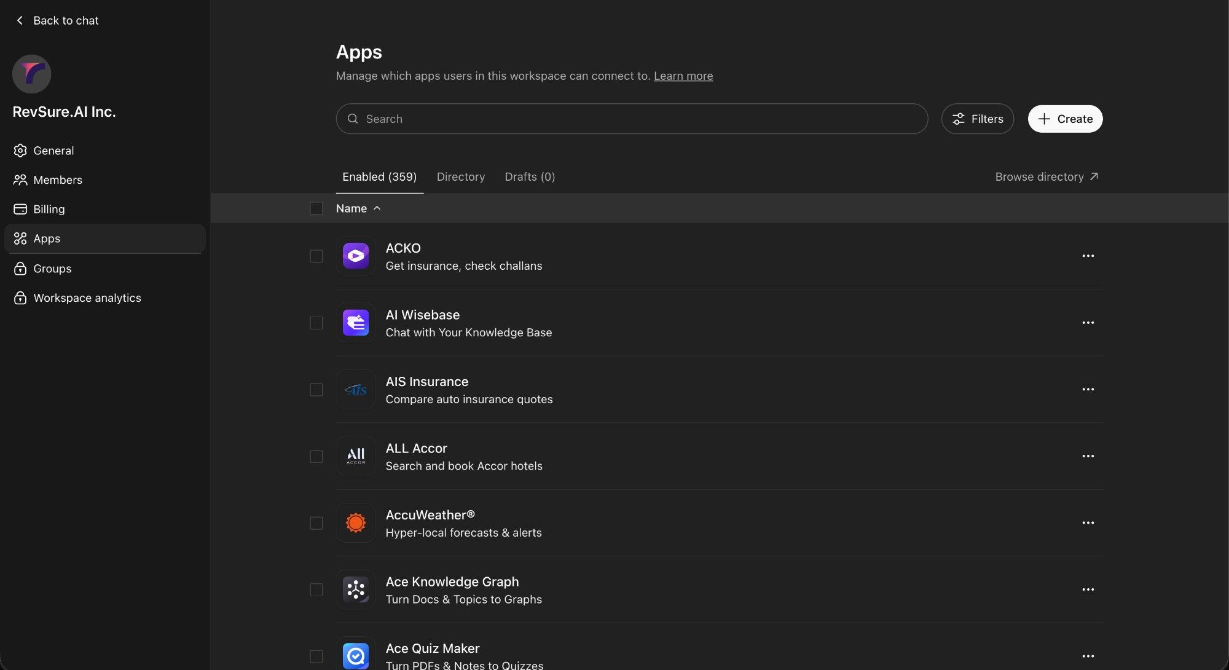Image resolution: width=1229 pixels, height=670 pixels.
Task: Open General settings in sidebar
Action: 104,151
